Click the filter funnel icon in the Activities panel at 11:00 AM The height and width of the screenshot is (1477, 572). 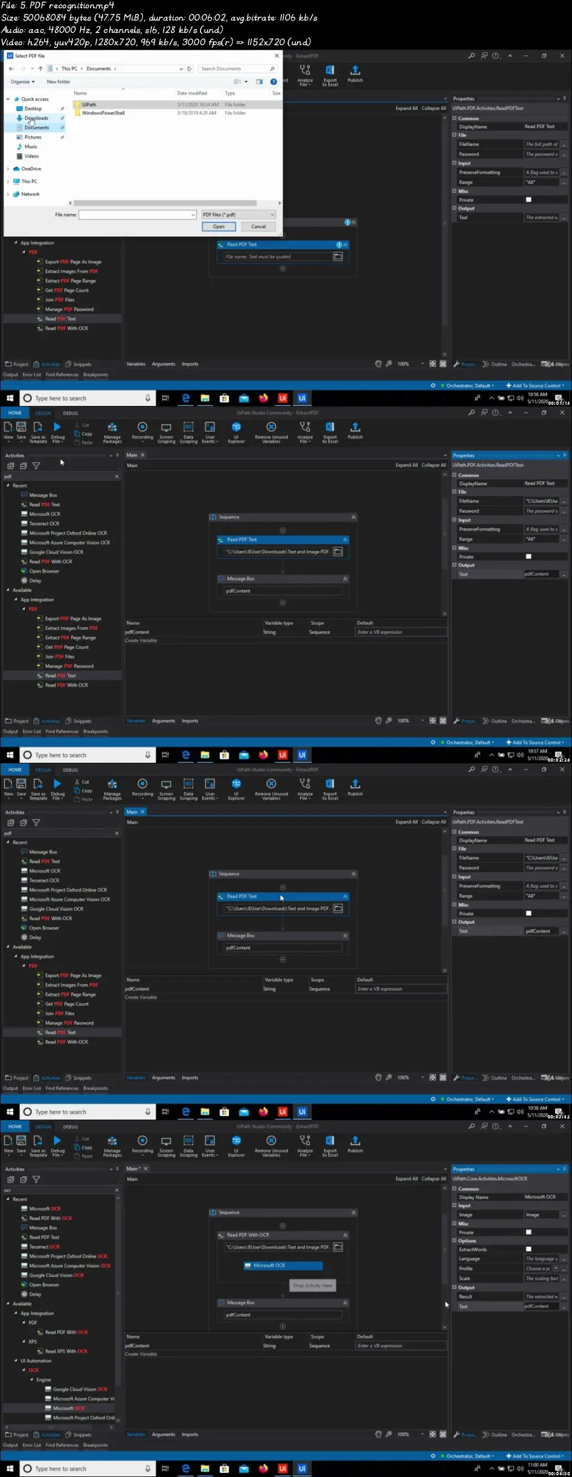click(x=36, y=1179)
